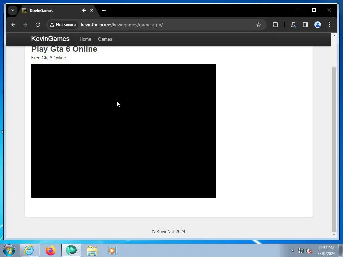The image size is (343, 257).
Task: Go back to the previous page
Action: point(13,25)
